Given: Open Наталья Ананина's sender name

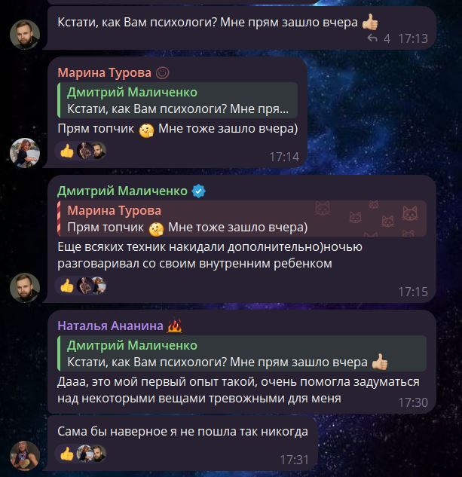Looking at the screenshot, I should tap(111, 326).
